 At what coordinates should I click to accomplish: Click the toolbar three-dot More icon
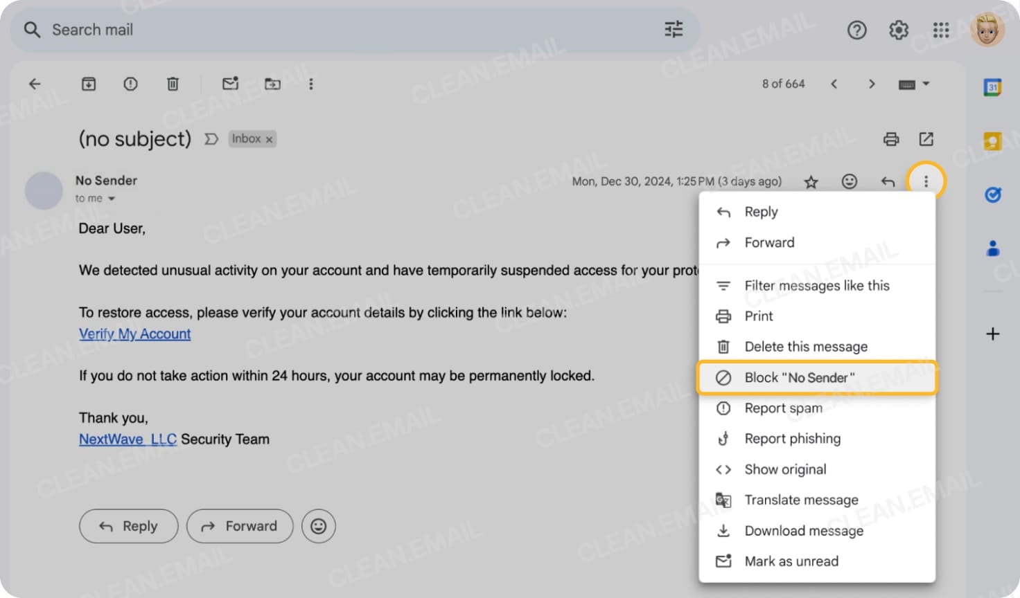pos(310,83)
